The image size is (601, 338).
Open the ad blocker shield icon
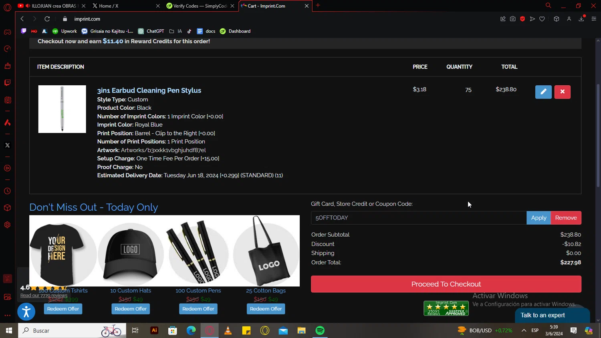point(522,19)
